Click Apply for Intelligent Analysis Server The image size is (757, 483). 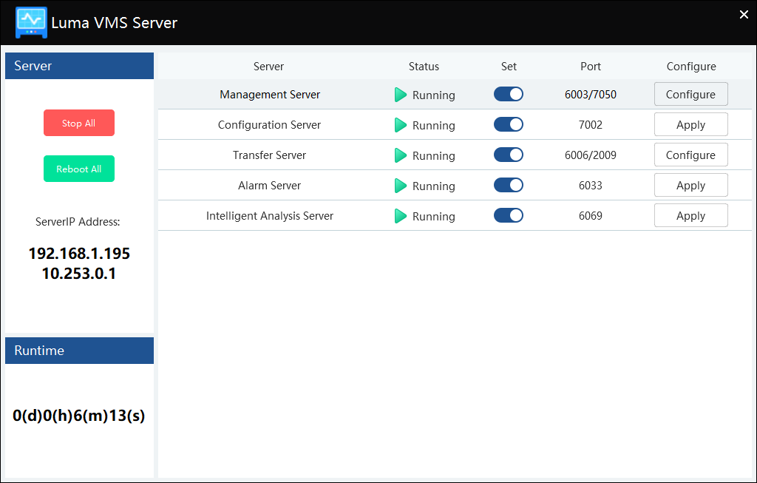point(691,215)
